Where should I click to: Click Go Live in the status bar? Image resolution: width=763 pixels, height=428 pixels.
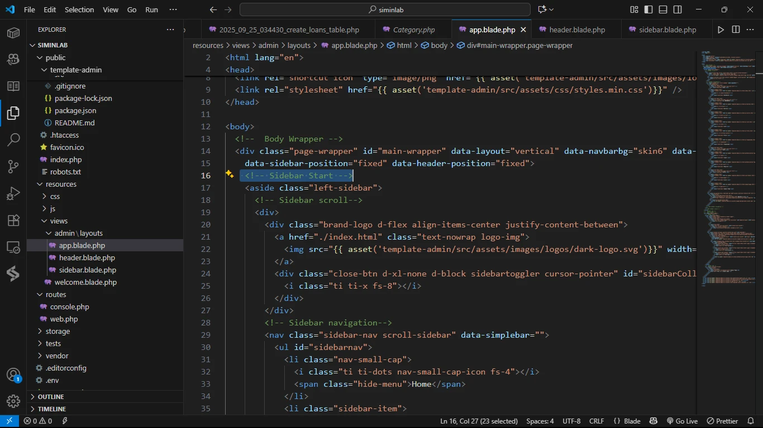click(682, 421)
